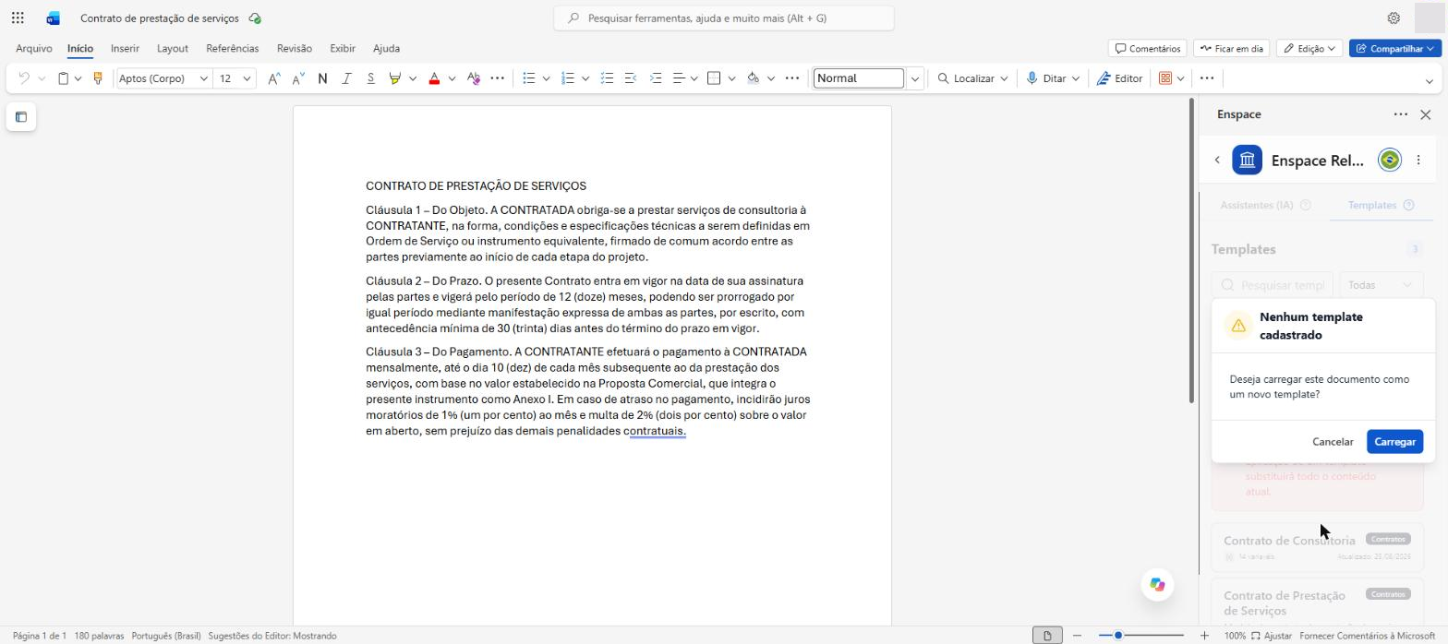
Task: Click the shading paint bucket
Action: [x=754, y=78]
